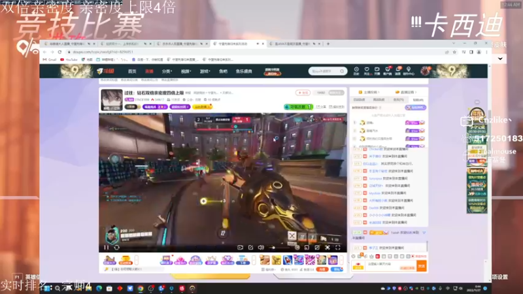Expand the highlighted chat message chevron
The width and height of the screenshot is (523, 294).
(424, 233)
